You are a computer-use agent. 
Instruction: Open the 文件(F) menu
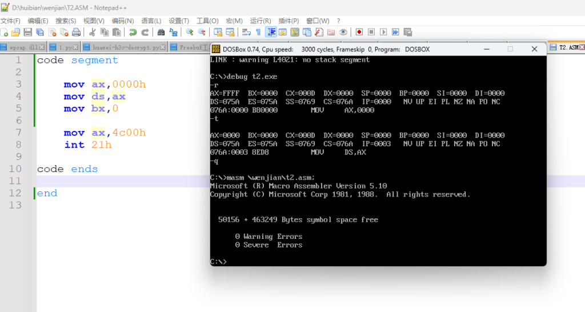[10, 21]
